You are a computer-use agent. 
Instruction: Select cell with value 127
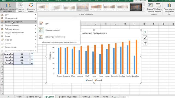pos(28,60)
